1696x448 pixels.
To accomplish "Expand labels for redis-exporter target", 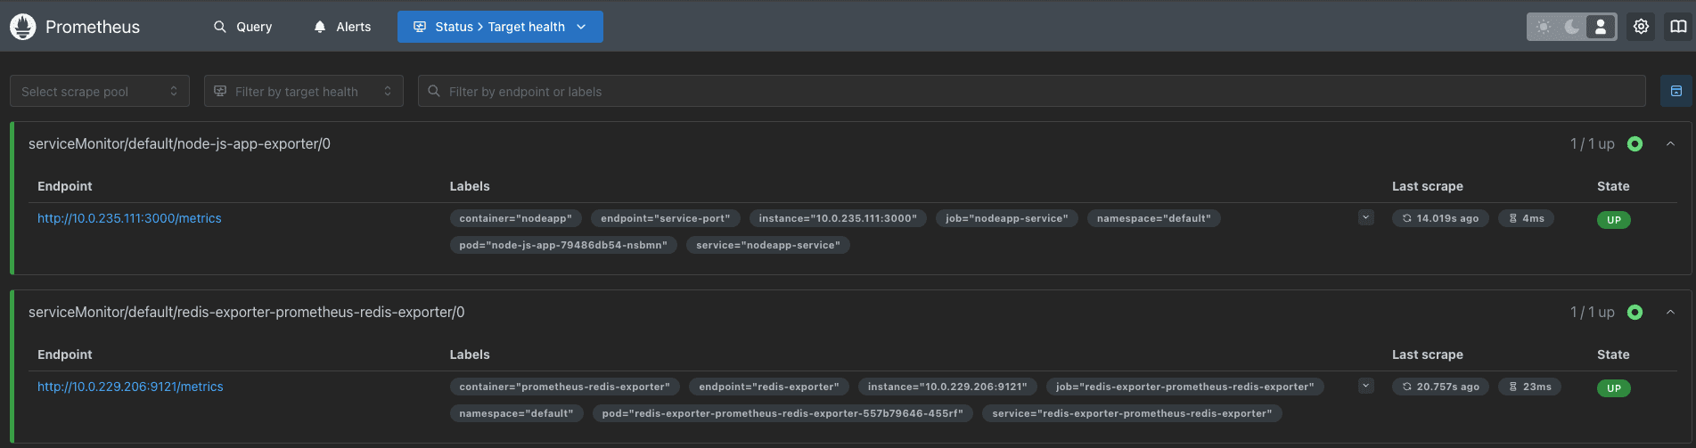I will [1365, 386].
